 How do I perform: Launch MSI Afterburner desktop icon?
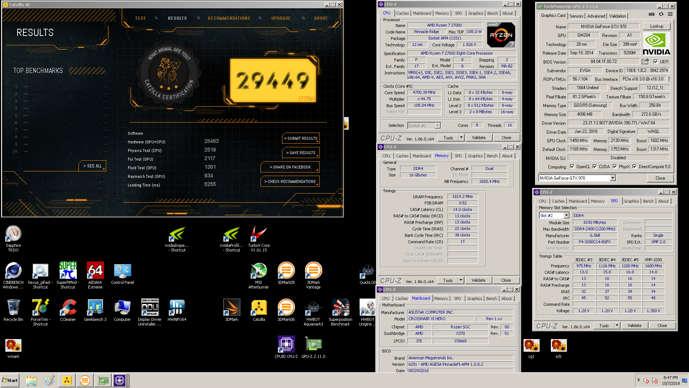click(259, 275)
